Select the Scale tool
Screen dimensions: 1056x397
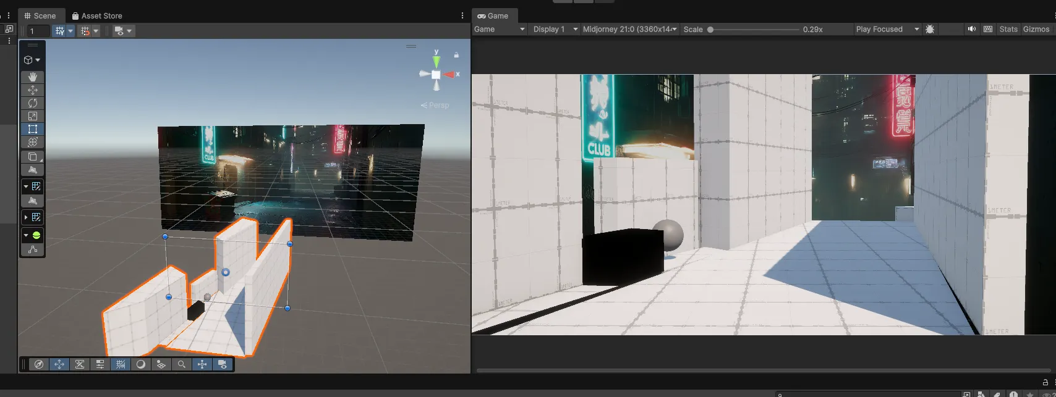point(33,116)
